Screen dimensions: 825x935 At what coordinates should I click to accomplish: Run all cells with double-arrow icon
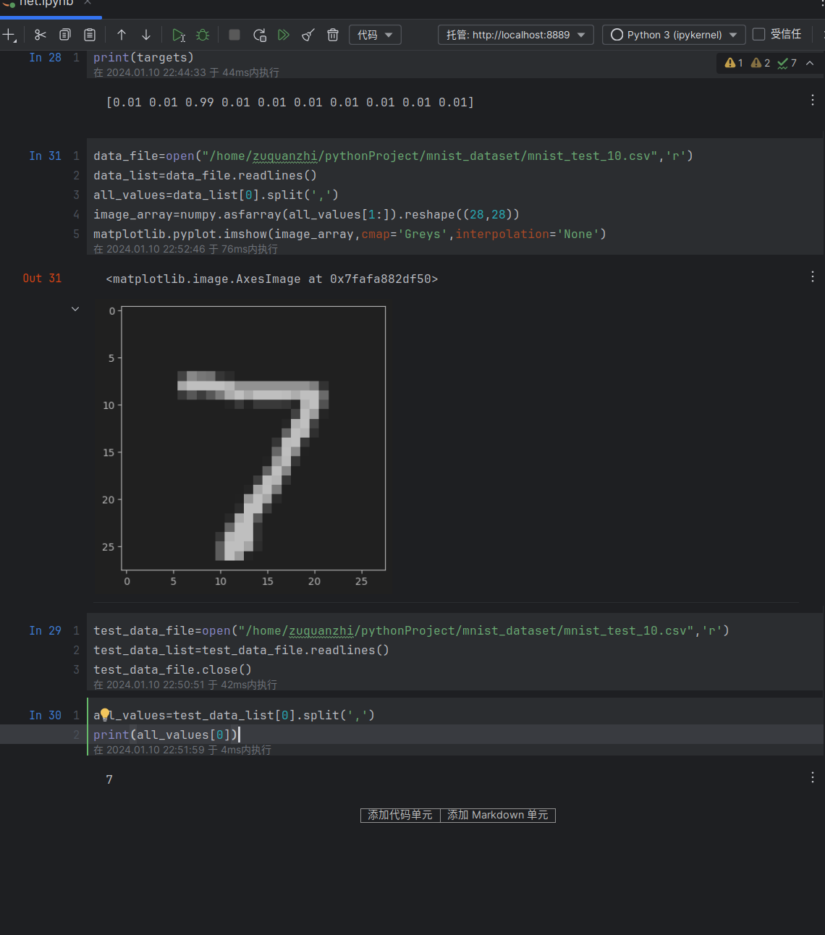tap(284, 35)
